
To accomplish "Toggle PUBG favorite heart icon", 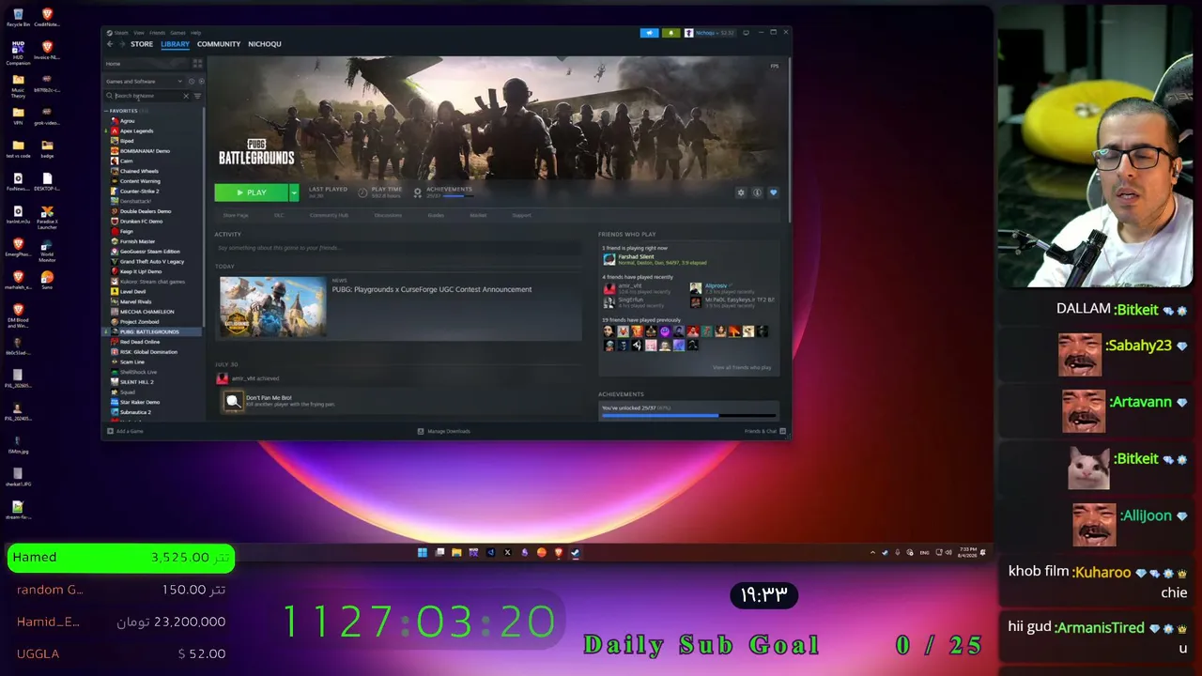I will coord(773,192).
